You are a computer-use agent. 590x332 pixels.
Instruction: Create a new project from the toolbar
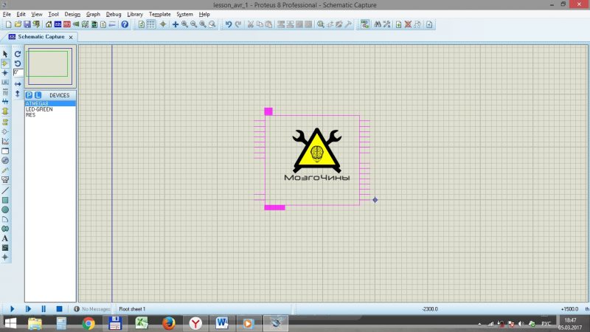tap(8, 24)
